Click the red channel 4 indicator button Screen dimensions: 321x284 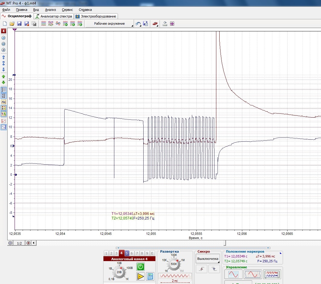(4, 31)
